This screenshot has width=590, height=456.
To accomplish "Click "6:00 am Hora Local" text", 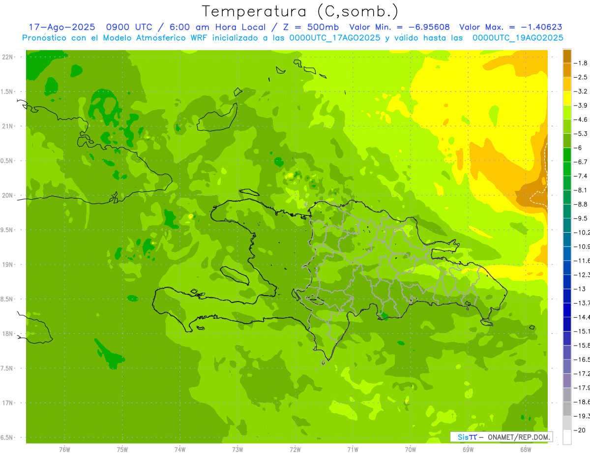I will click(218, 27).
